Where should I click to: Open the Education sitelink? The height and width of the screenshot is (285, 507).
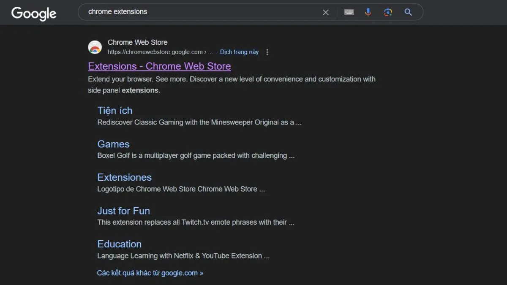(x=119, y=244)
